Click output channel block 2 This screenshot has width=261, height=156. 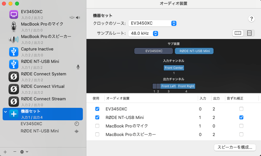[158, 86]
